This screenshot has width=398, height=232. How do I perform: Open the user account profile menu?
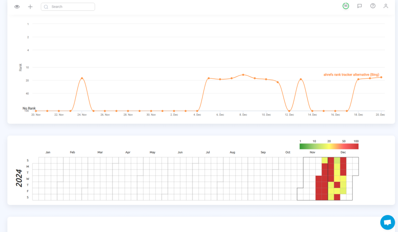coord(385,6)
